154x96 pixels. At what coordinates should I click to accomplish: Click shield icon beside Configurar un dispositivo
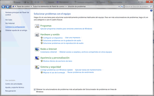(x=42, y=38)
